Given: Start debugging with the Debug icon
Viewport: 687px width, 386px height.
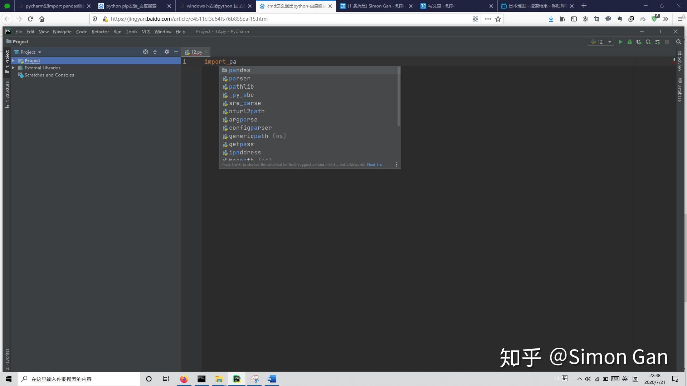Looking at the screenshot, I should pyautogui.click(x=630, y=42).
